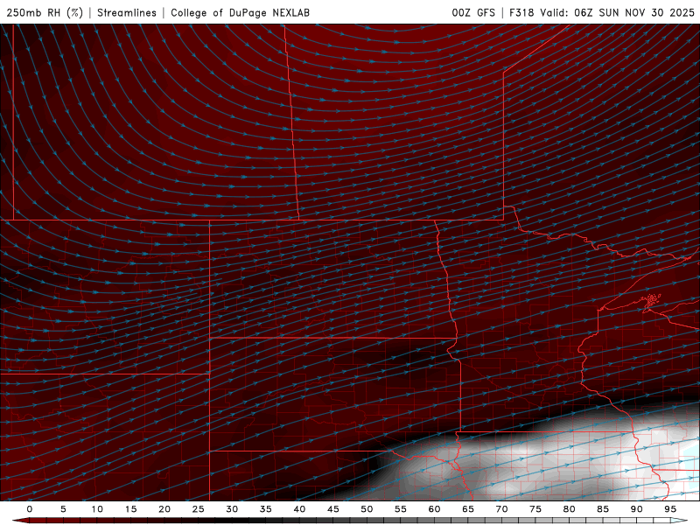Click the right arrow cap of the colorbar

pos(679,521)
